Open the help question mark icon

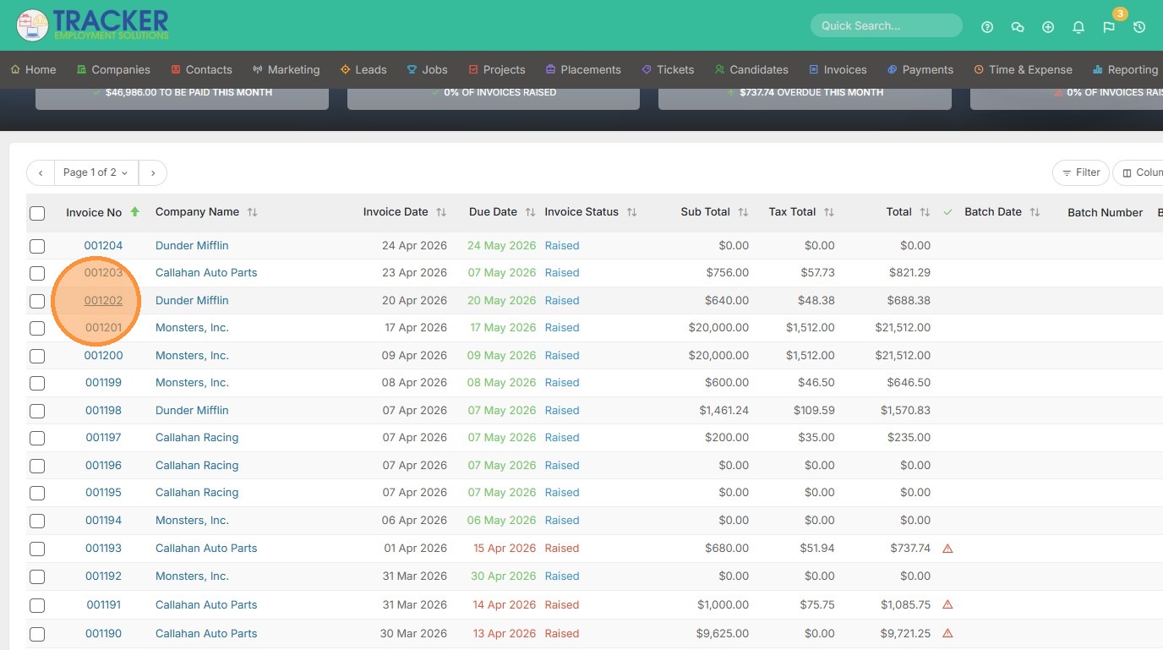coord(987,27)
